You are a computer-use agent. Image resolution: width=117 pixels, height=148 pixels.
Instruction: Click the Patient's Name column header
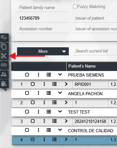[82, 66]
